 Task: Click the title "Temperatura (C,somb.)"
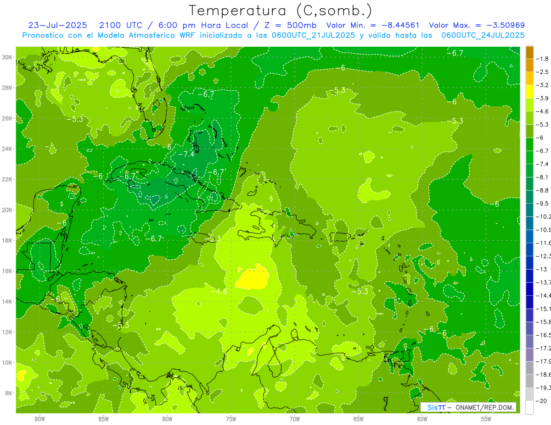(x=280, y=10)
